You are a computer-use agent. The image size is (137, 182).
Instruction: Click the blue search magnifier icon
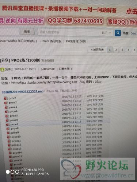(118, 33)
